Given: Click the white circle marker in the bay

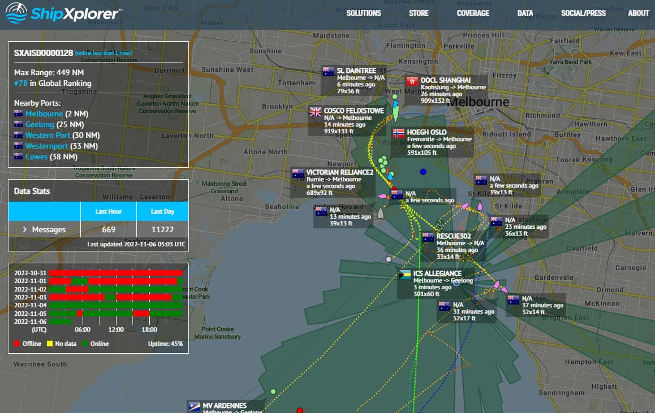Looking at the screenshot, I should (389, 259).
